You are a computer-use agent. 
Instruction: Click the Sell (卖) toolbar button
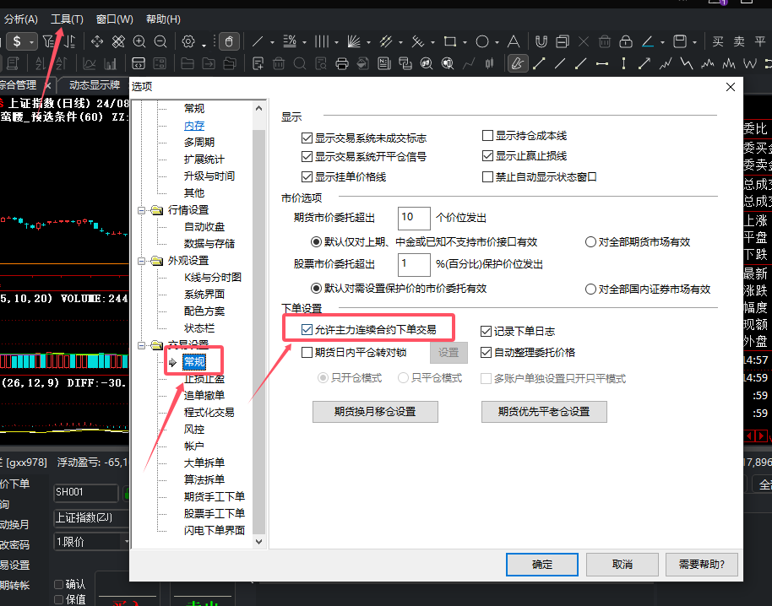(739, 42)
